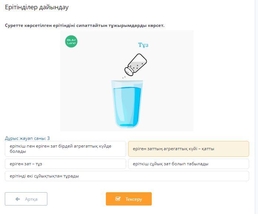Toggle answer 'еріген заттың агрегаттық күйі – қатты'
Viewport: 258px width, 214px height.
(x=188, y=149)
